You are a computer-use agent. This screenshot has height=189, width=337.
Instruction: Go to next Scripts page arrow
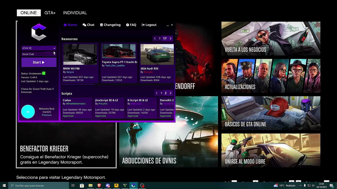pos(171,93)
